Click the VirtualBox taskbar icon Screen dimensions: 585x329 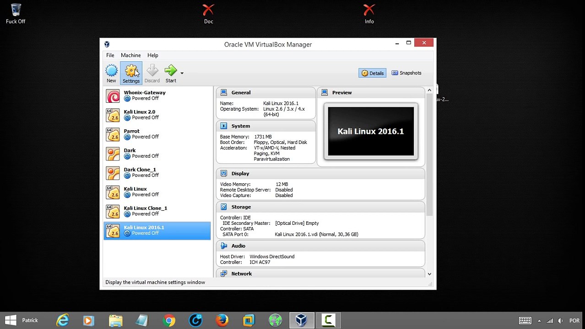(x=301, y=320)
